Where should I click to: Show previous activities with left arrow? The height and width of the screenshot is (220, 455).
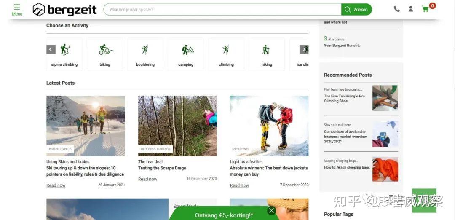coord(51,50)
